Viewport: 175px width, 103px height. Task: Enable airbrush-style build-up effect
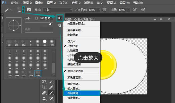click(135, 10)
